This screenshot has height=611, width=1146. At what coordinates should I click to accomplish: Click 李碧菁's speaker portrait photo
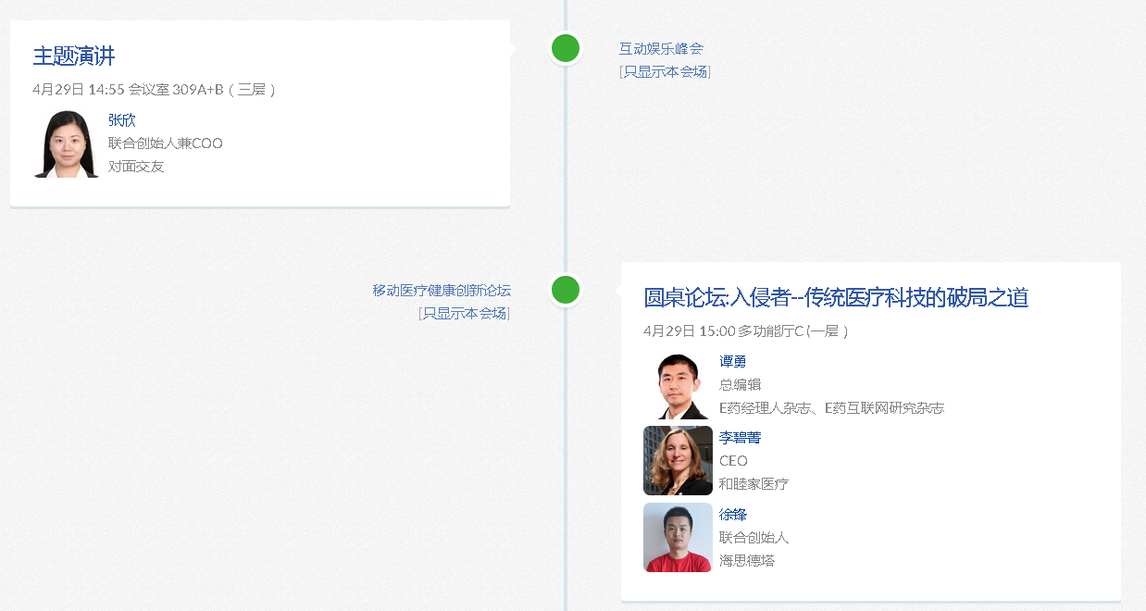678,461
